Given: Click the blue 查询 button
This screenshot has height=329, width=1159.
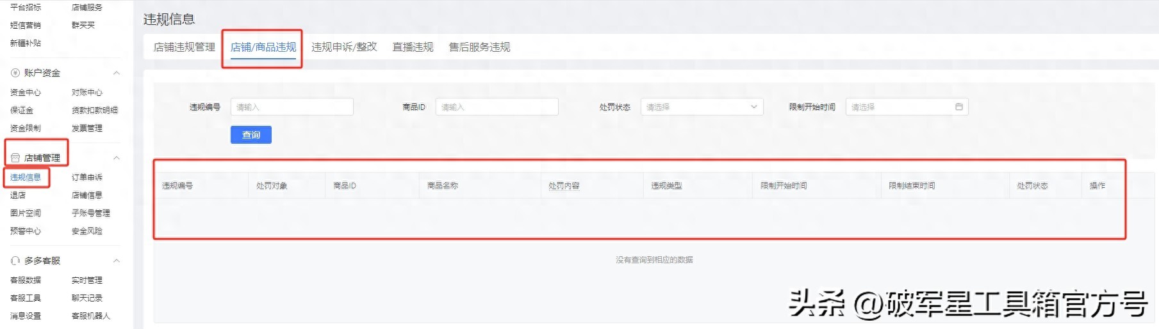Looking at the screenshot, I should click(x=251, y=135).
